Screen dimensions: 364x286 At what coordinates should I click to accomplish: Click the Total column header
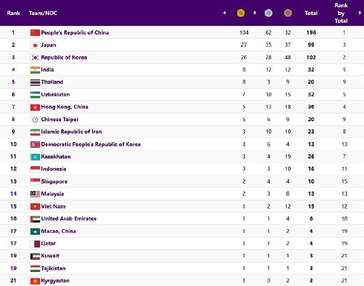click(311, 13)
